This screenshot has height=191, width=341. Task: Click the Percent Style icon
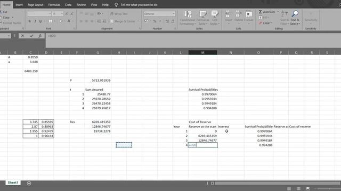155,21
